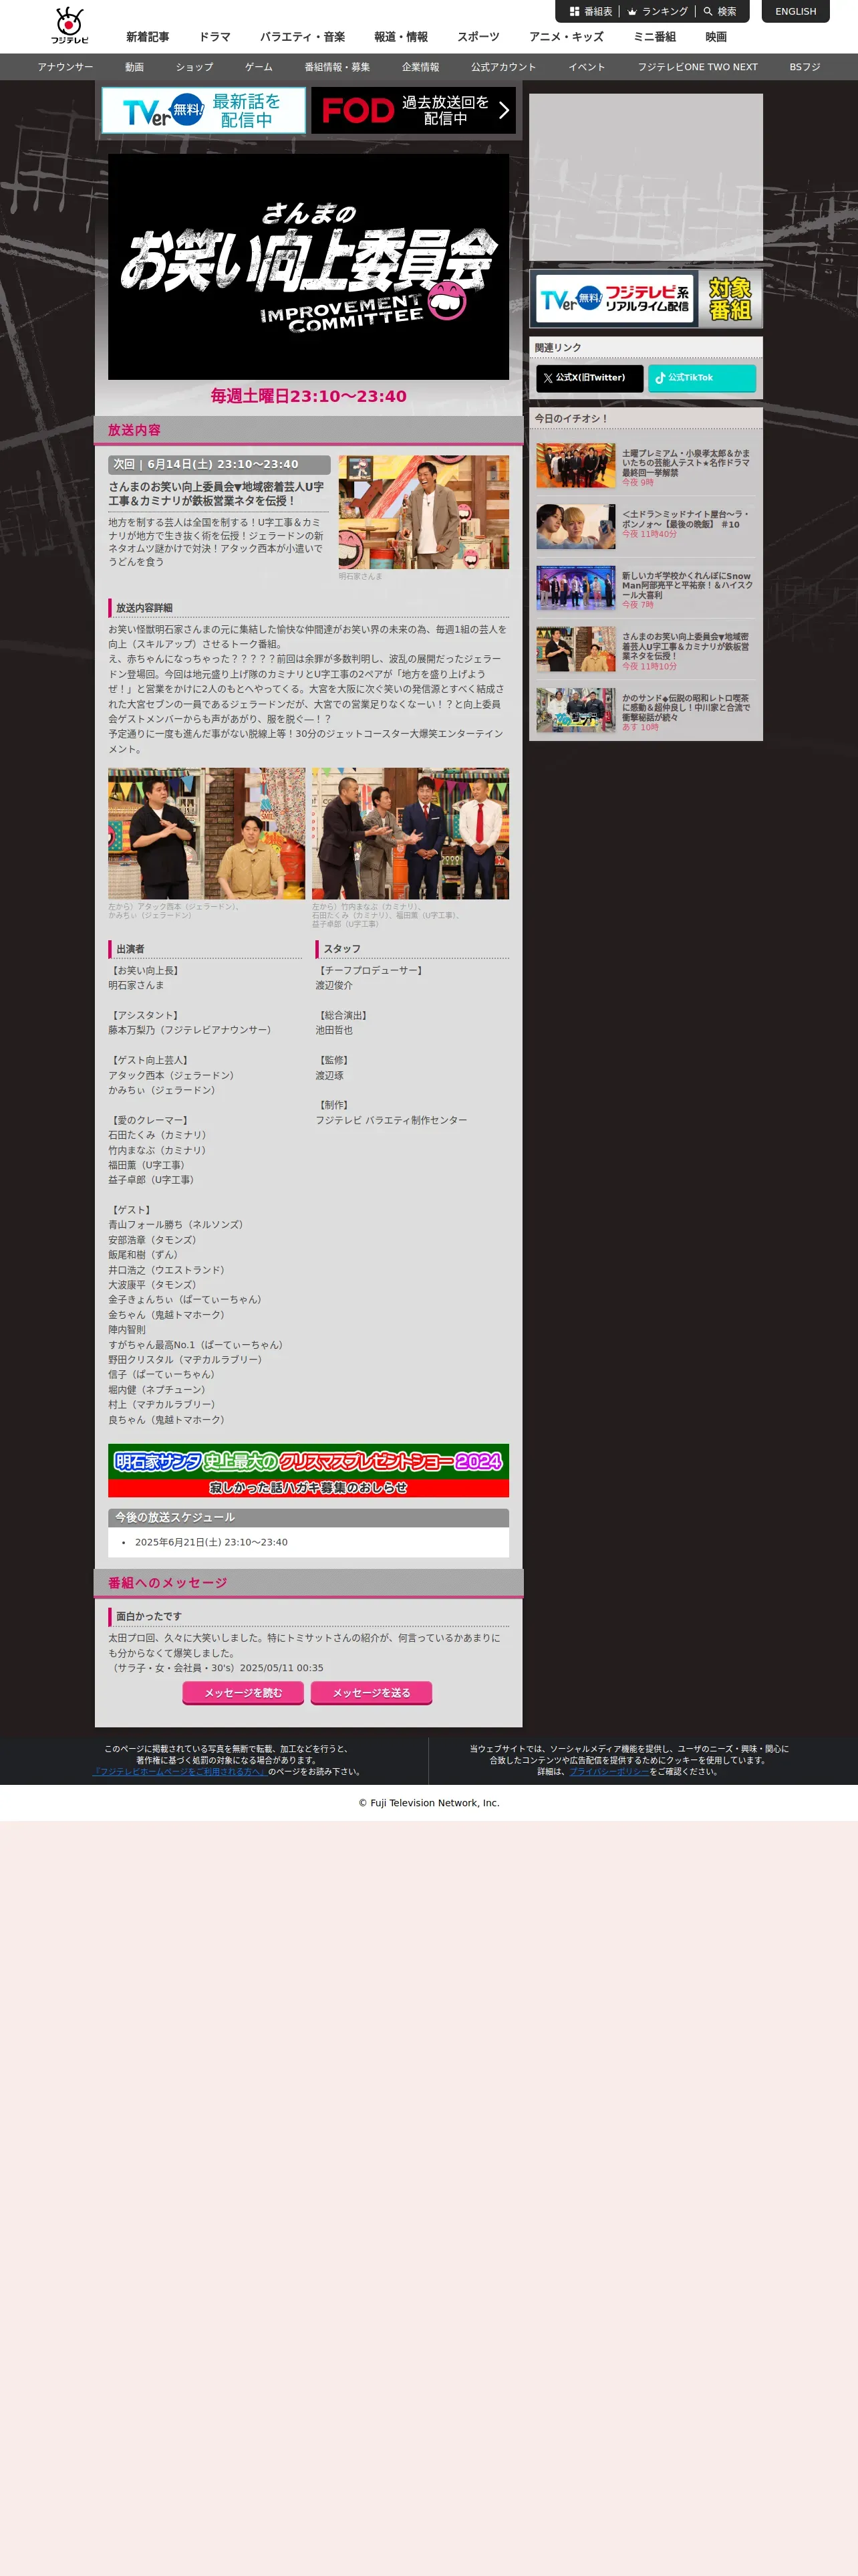Open the 公式X(旧Twitter) button
Viewport: 858px width, 2576px height.
tap(589, 378)
